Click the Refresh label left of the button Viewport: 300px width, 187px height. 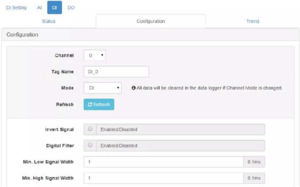point(65,105)
